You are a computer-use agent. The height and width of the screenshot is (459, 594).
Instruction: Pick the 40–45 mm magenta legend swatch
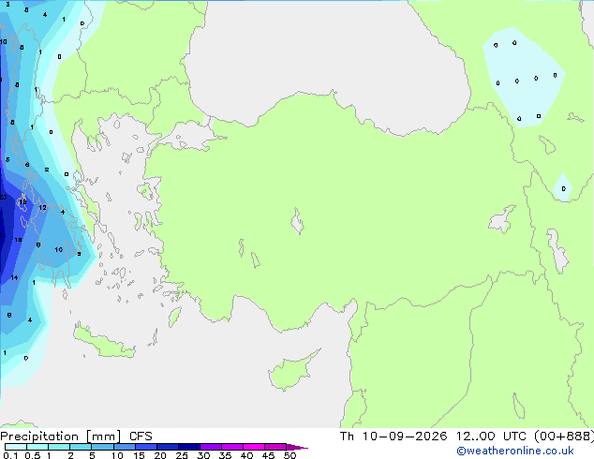coord(254,447)
